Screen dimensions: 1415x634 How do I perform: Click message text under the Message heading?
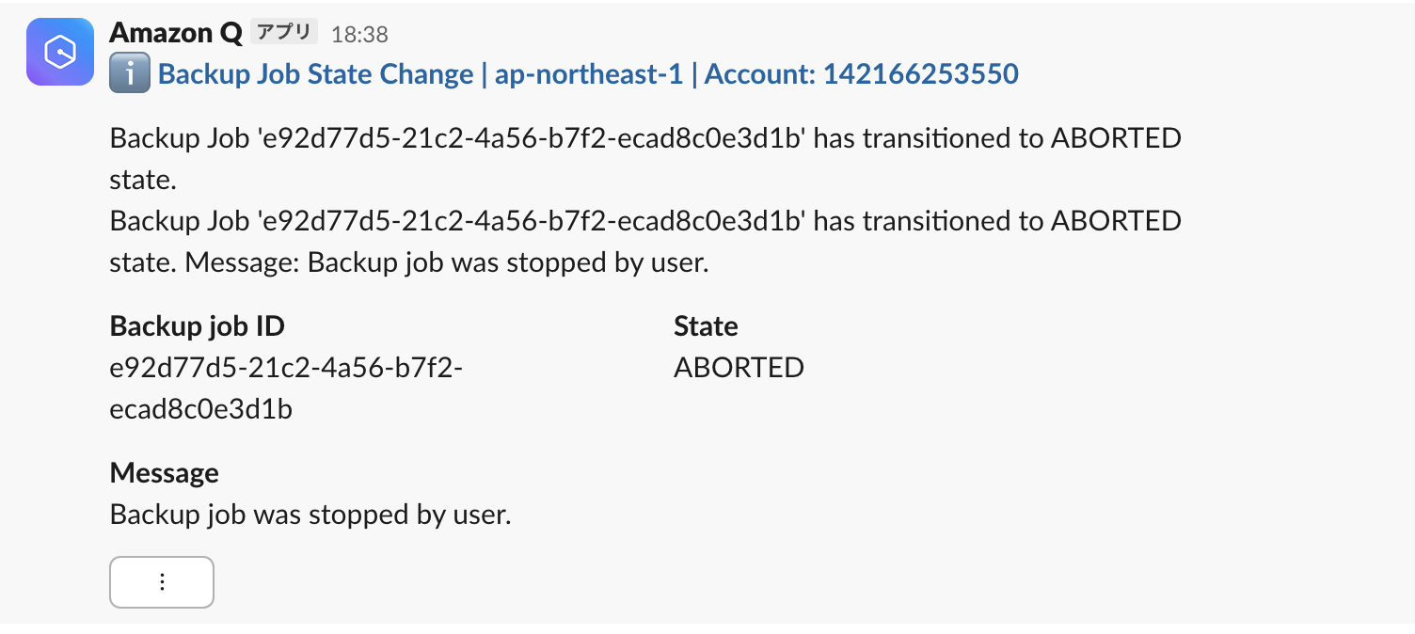point(310,515)
